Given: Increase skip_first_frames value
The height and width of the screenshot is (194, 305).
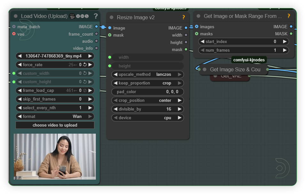Looking at the screenshot, I should coord(90,99).
